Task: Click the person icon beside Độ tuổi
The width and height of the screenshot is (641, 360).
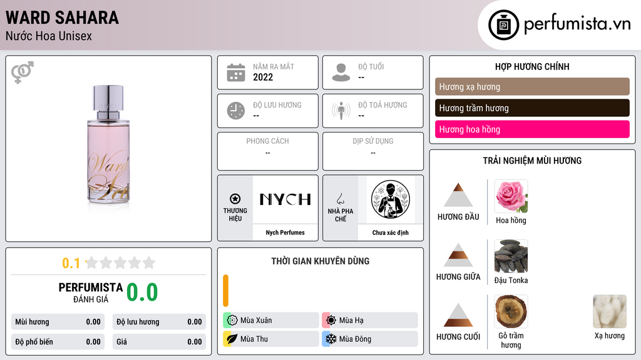Action: pyautogui.click(x=341, y=72)
